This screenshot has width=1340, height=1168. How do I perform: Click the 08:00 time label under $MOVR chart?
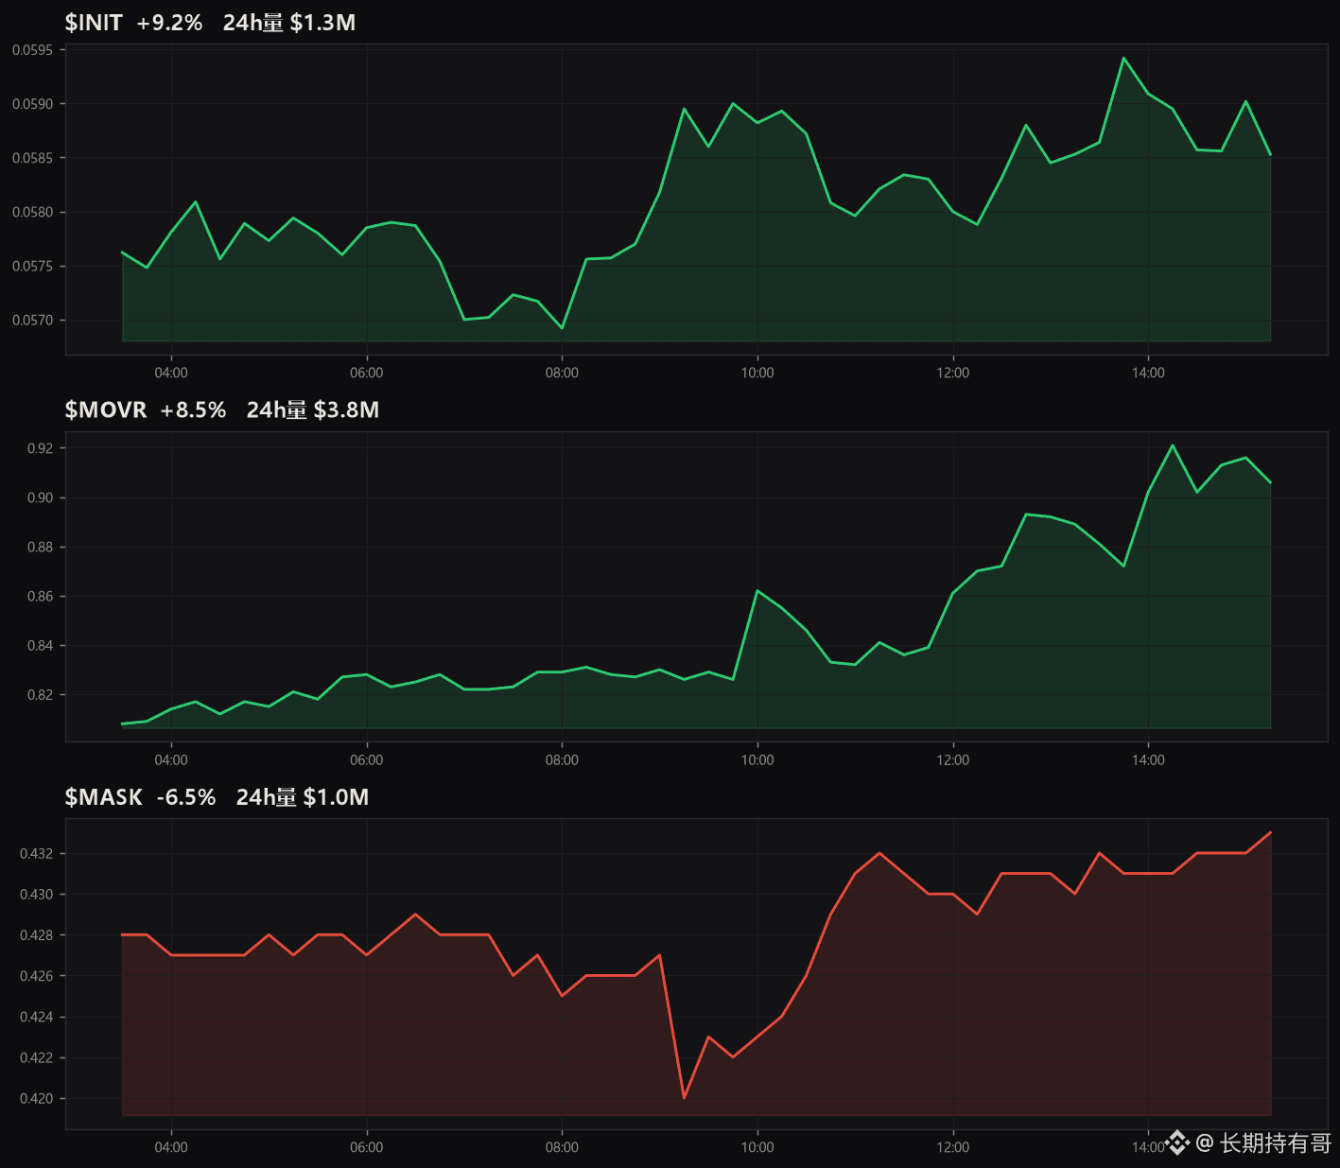tap(562, 759)
